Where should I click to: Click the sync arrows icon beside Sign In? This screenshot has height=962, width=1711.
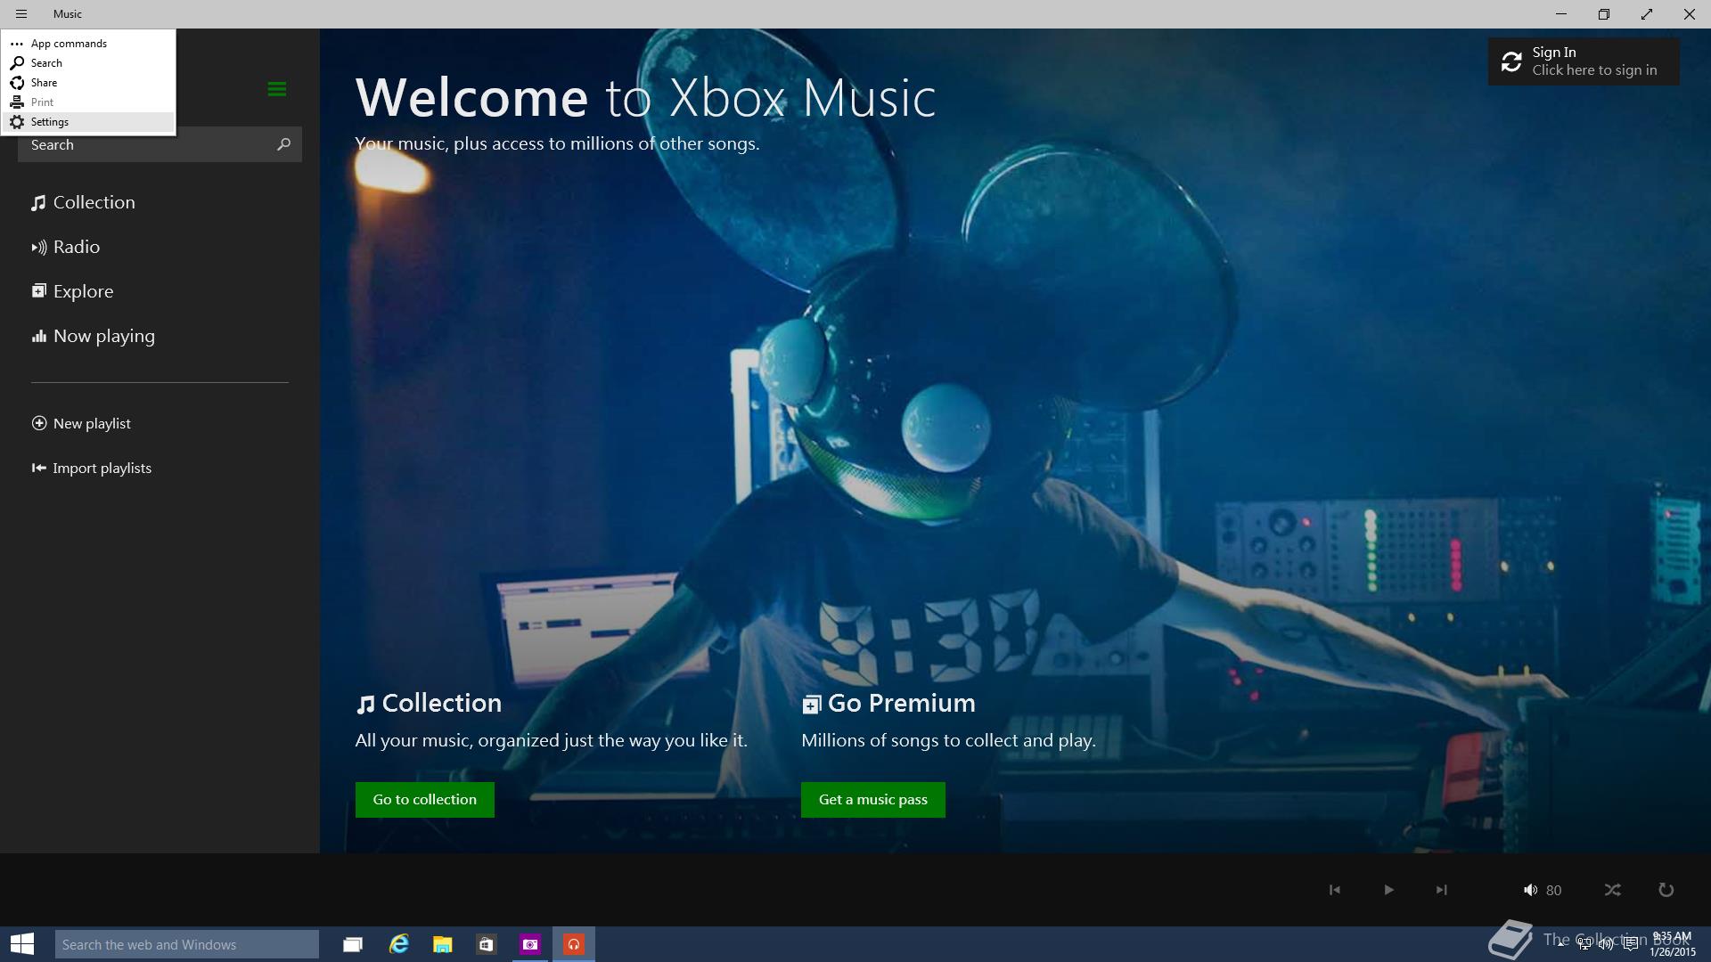(x=1511, y=61)
